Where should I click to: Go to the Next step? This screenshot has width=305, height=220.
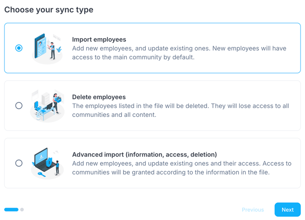[287, 210]
